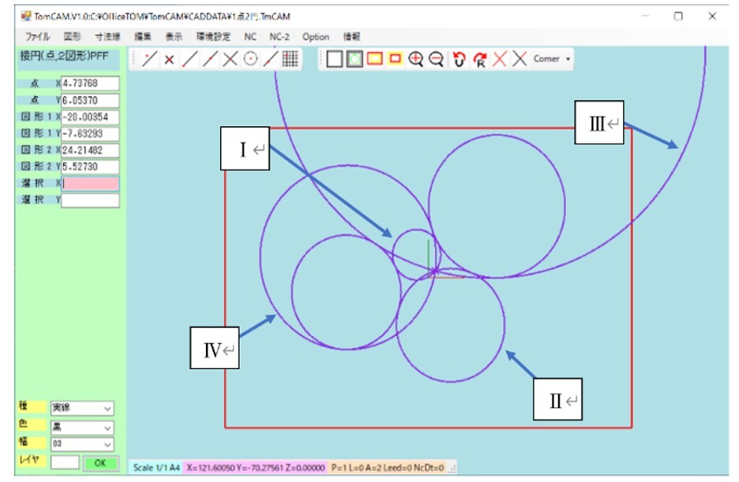Click the pink 選択 X input field

90,184
